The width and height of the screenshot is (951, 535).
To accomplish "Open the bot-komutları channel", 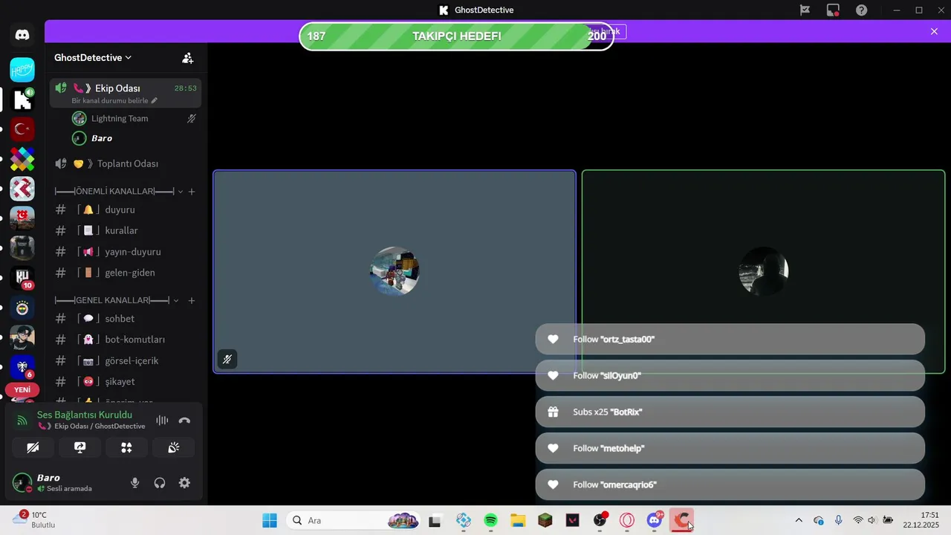I will click(x=126, y=339).
